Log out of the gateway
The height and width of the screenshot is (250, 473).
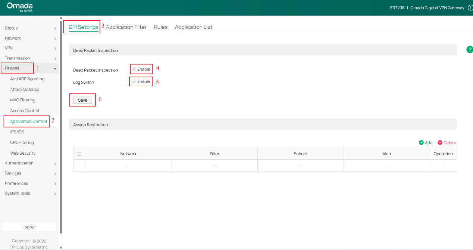point(29,226)
